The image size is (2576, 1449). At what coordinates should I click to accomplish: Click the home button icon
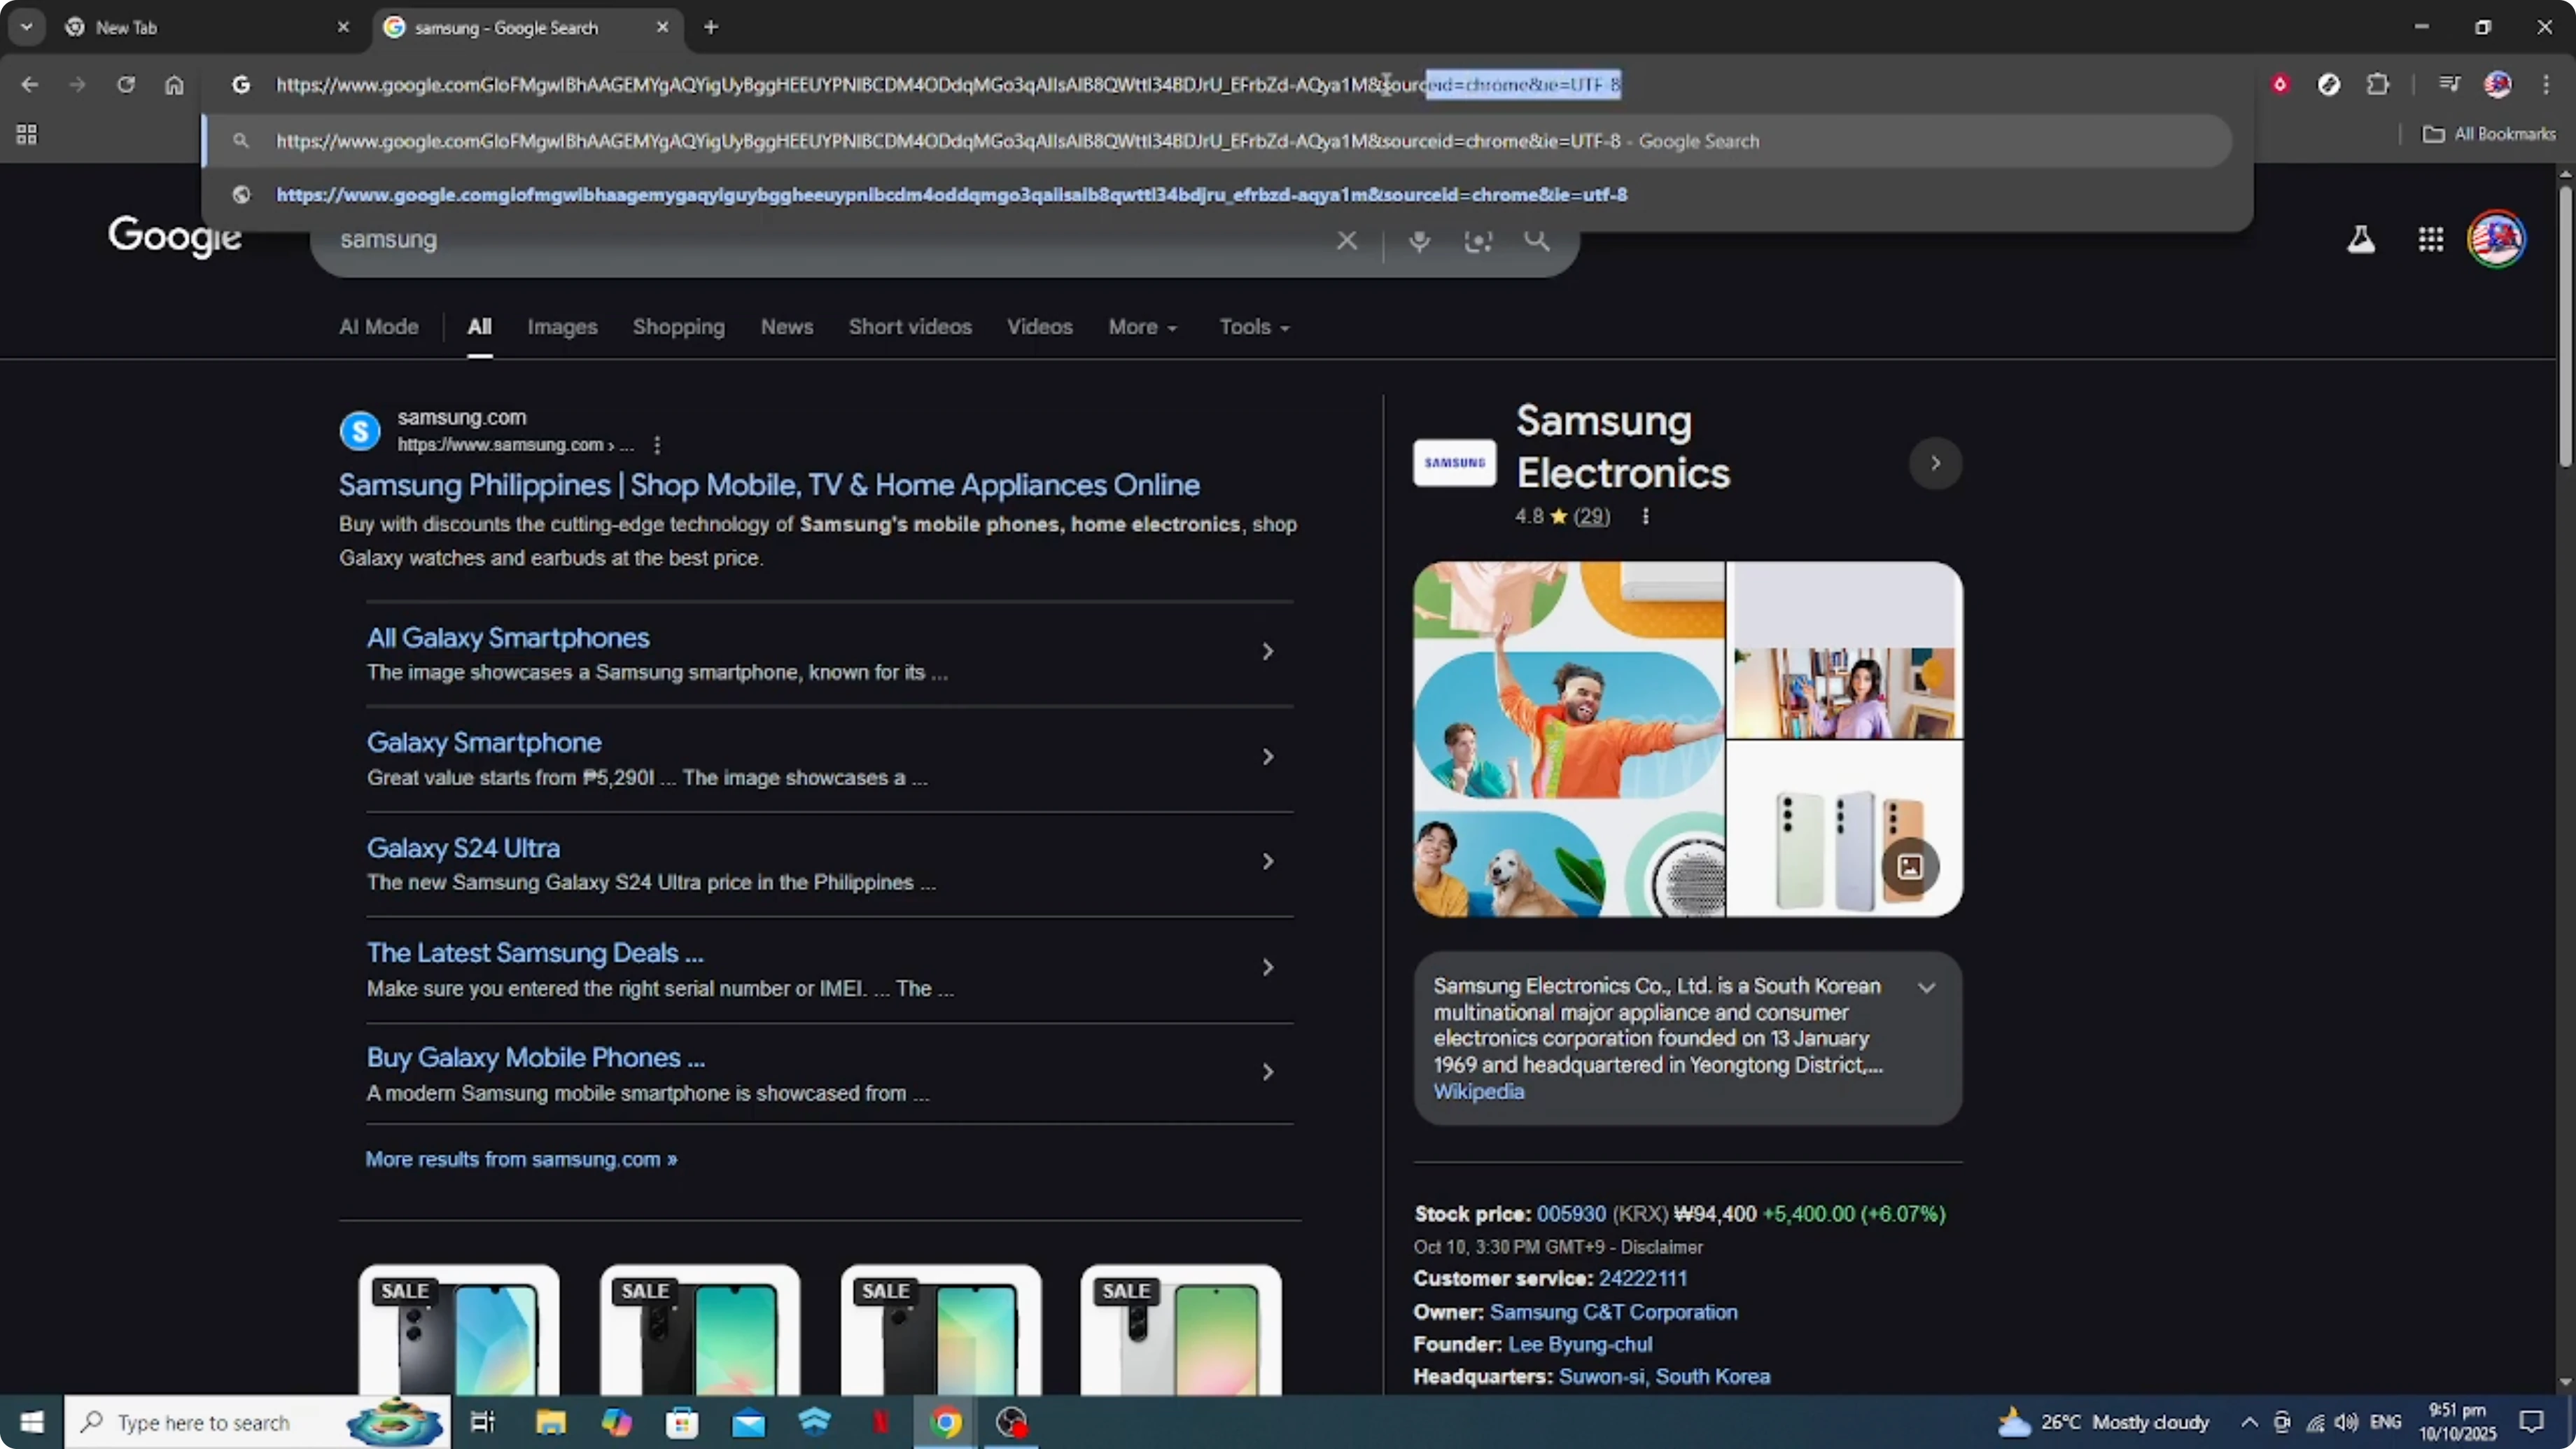pos(175,85)
